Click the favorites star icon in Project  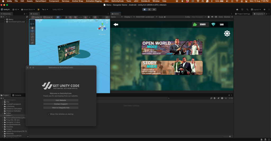[226, 98]
